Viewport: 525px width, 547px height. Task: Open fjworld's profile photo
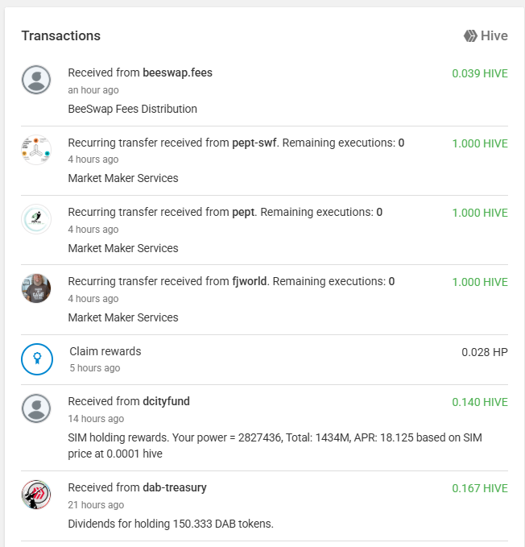tap(36, 288)
